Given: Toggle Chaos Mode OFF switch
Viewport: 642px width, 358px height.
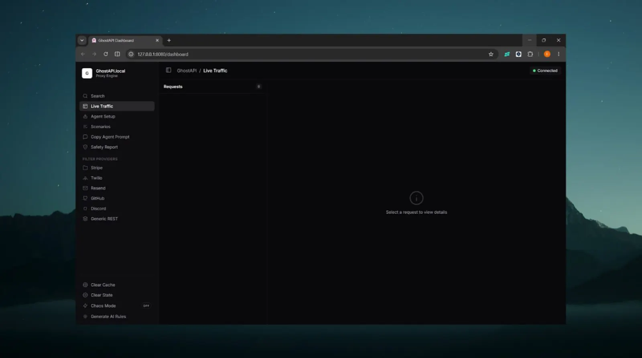Looking at the screenshot, I should coord(146,306).
